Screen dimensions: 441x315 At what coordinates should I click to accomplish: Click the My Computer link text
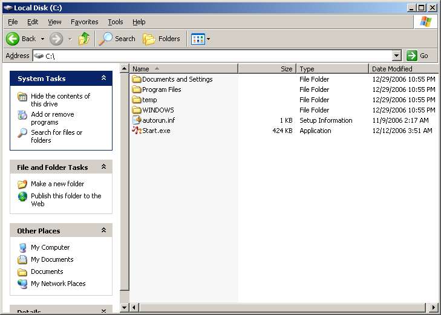(x=50, y=247)
